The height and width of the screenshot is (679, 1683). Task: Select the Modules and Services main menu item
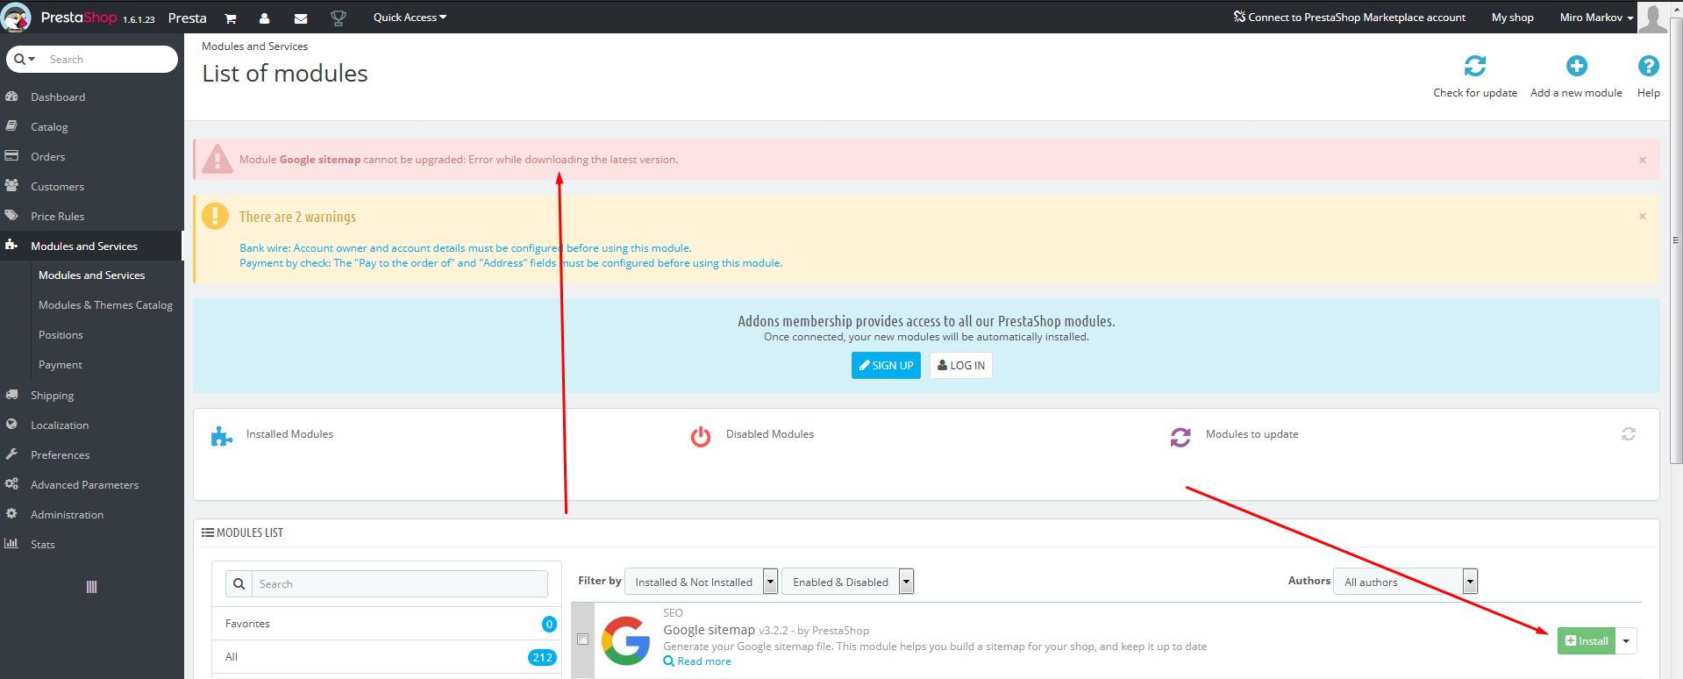(x=92, y=247)
